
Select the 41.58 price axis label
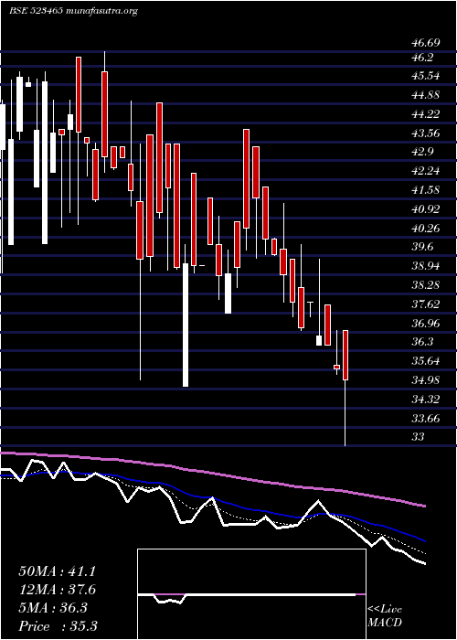click(x=424, y=190)
